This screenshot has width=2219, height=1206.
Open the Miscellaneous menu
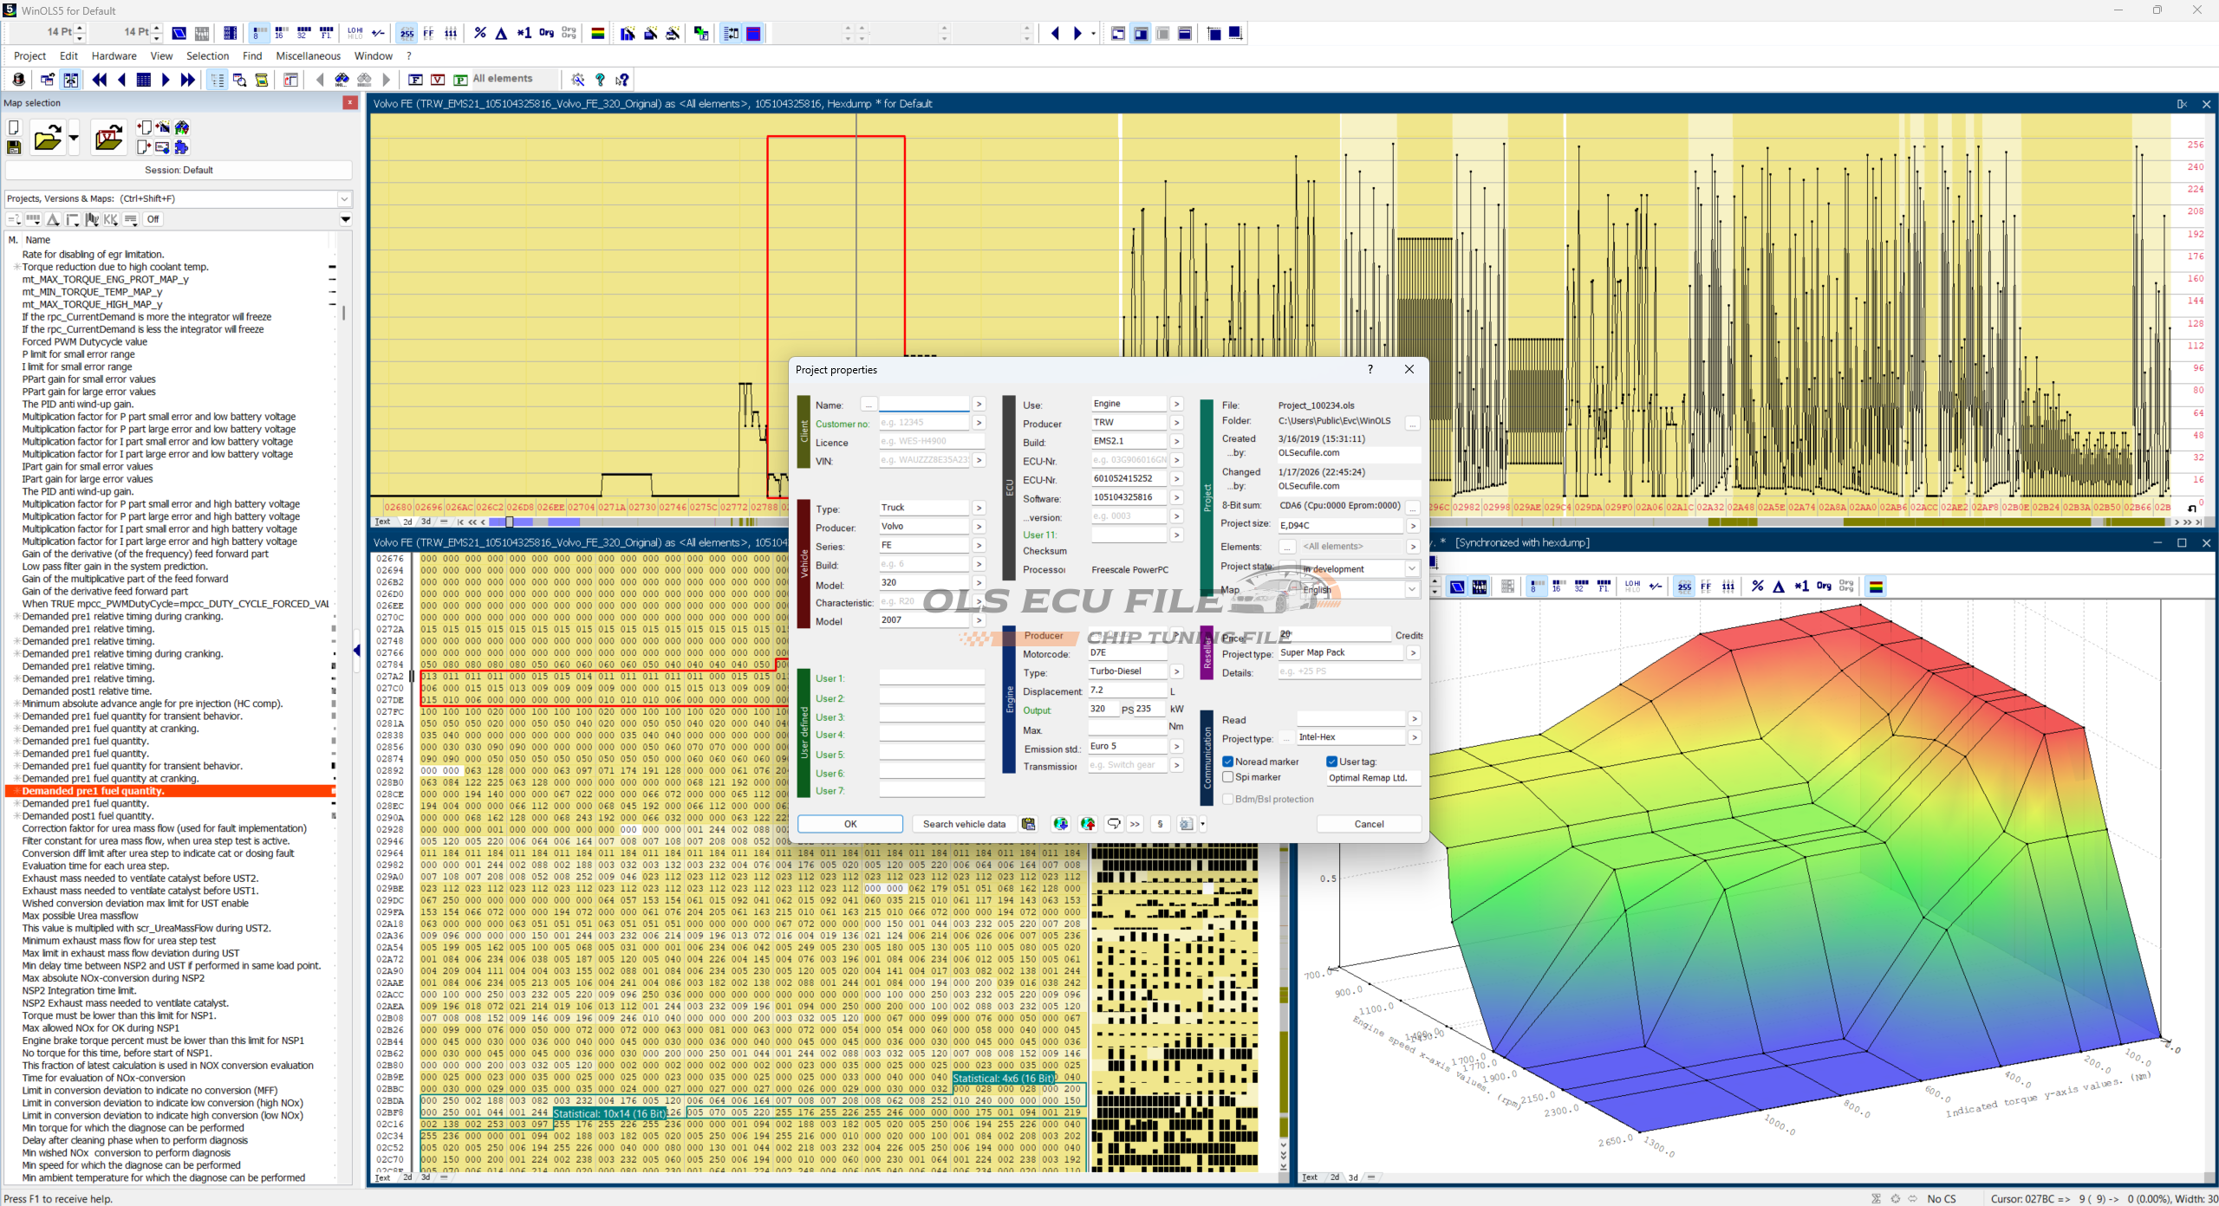point(308,55)
